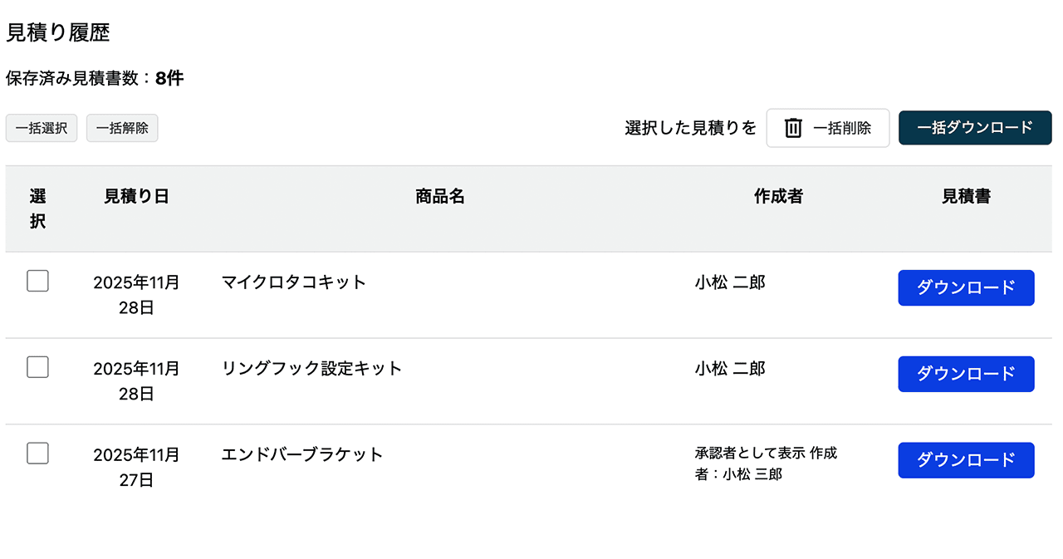Check the checkbox for マイクロタコキット
This screenshot has width=1063, height=559.
[37, 281]
